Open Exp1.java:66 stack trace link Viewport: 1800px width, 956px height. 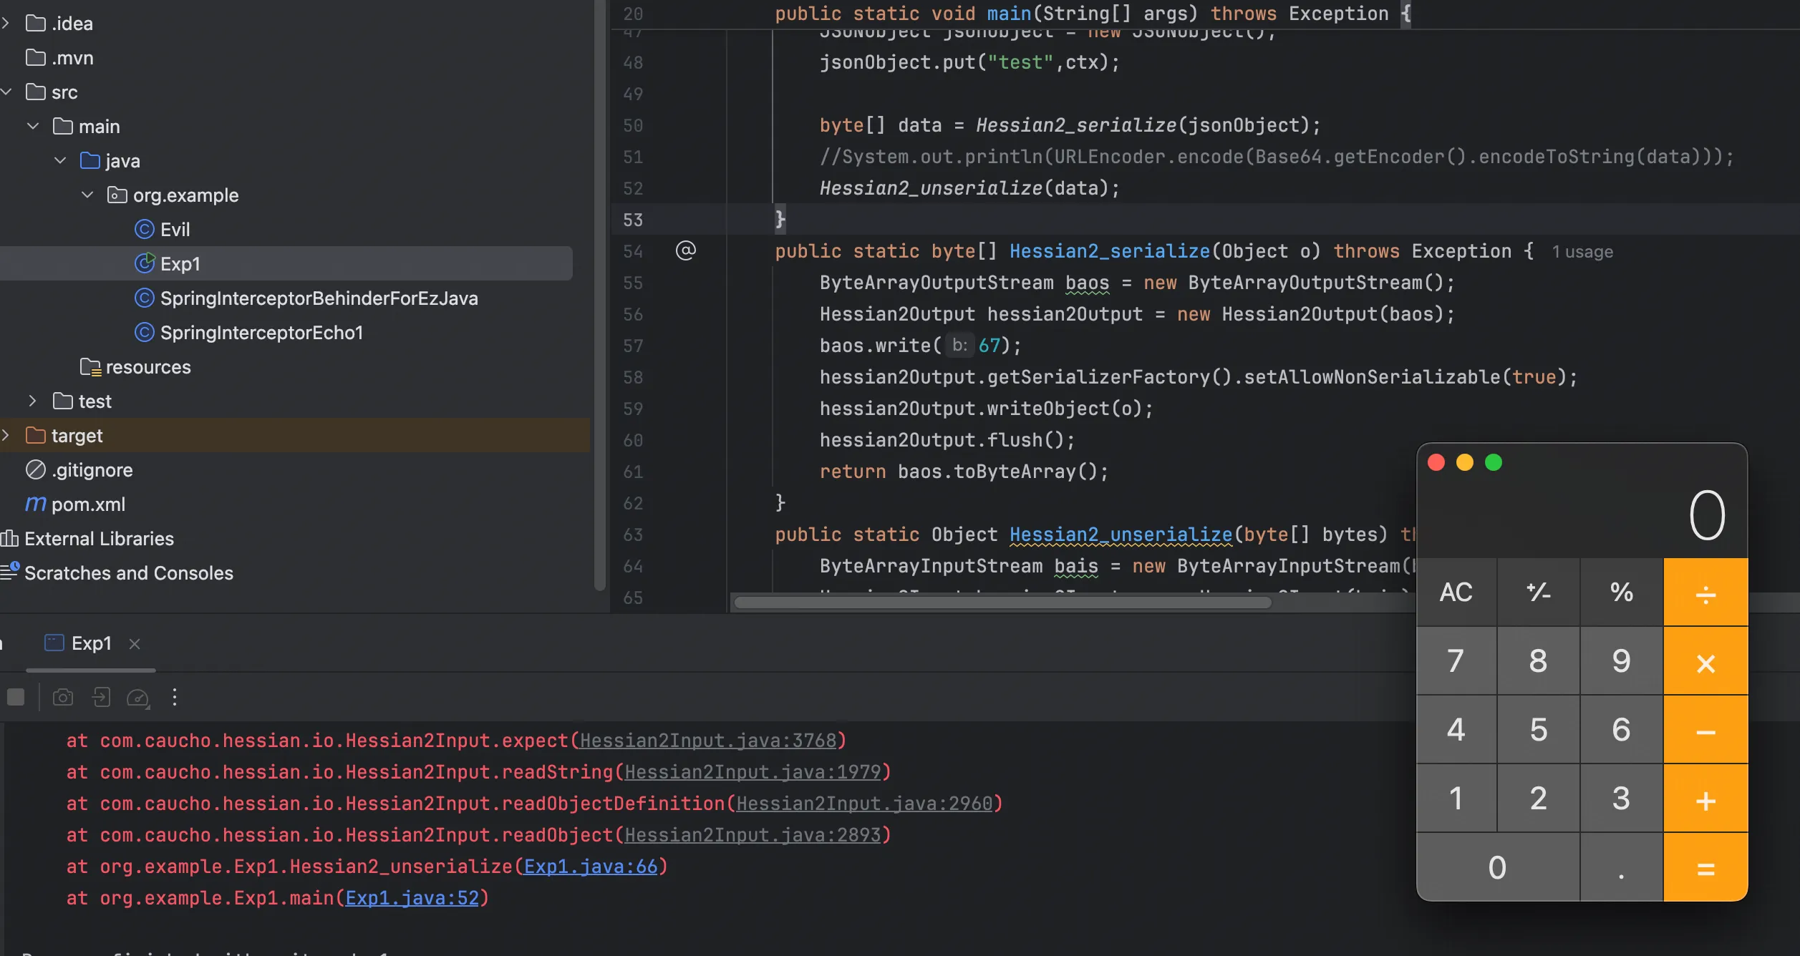tap(591, 867)
